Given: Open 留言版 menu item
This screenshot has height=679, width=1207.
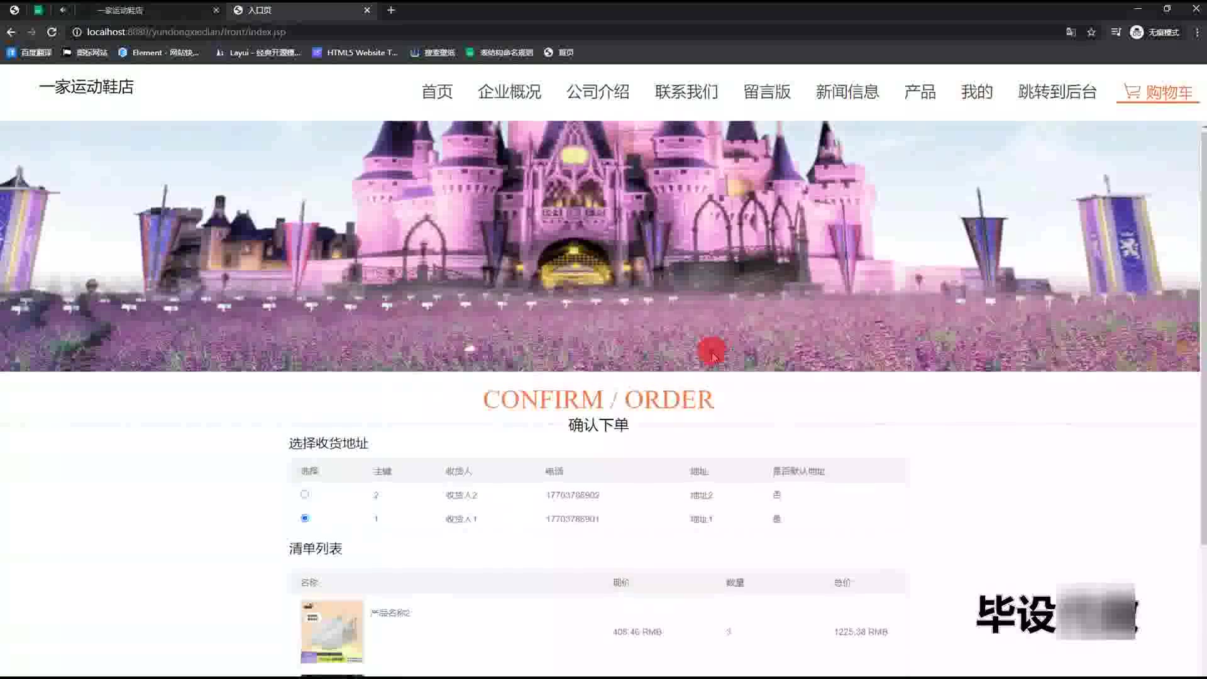Looking at the screenshot, I should [767, 92].
